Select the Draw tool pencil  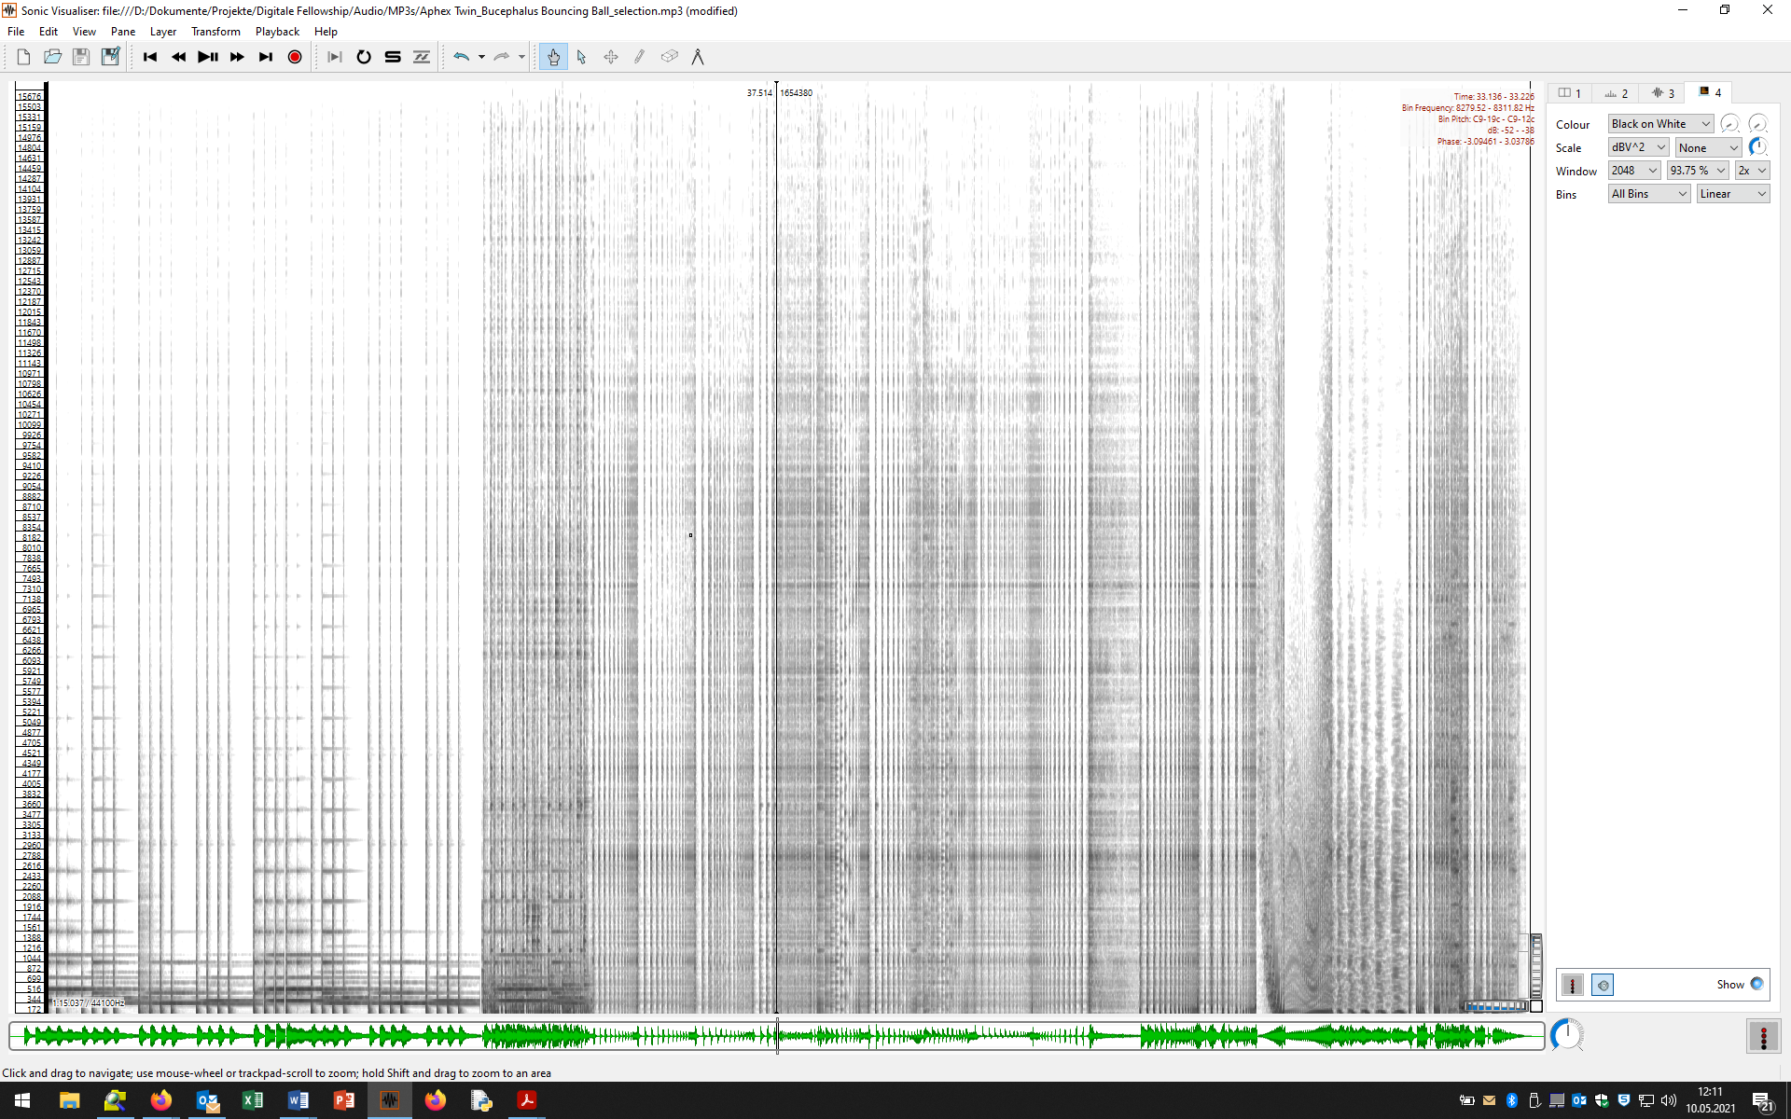(639, 56)
